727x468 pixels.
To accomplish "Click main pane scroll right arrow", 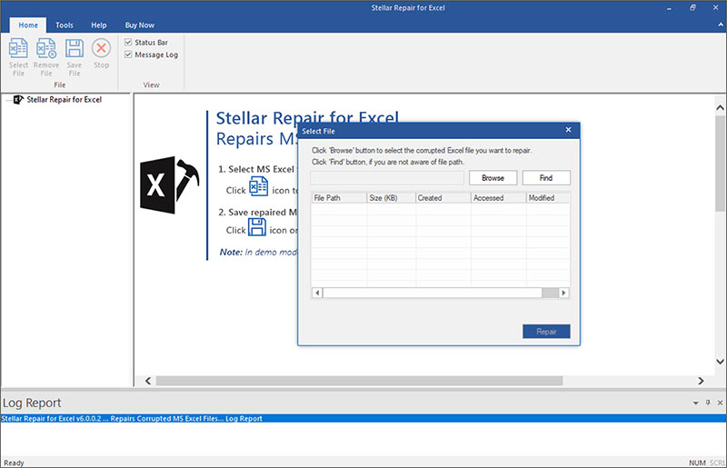I will click(x=701, y=381).
